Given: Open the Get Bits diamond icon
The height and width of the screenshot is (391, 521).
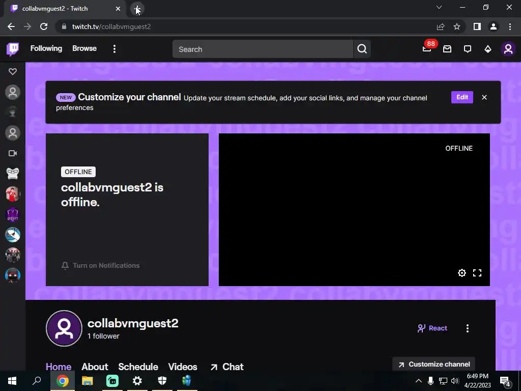Looking at the screenshot, I should (488, 49).
